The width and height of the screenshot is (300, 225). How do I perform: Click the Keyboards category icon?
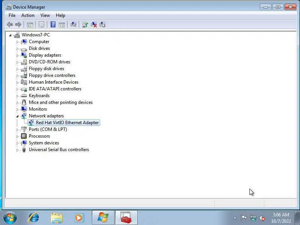tap(24, 96)
